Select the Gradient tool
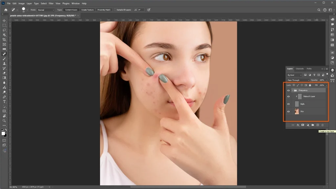This screenshot has width=336, height=189. (4, 78)
